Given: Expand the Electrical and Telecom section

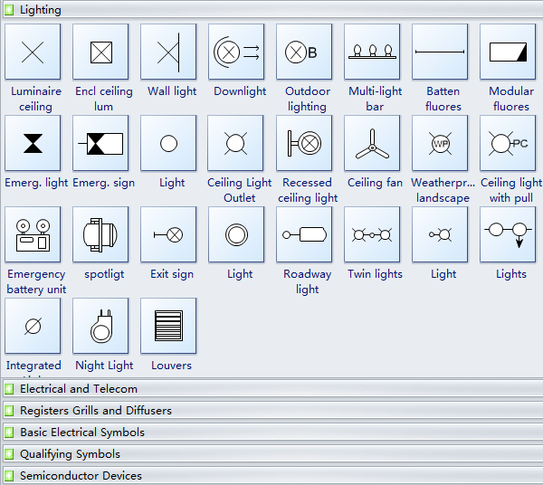Looking at the screenshot, I should (79, 389).
